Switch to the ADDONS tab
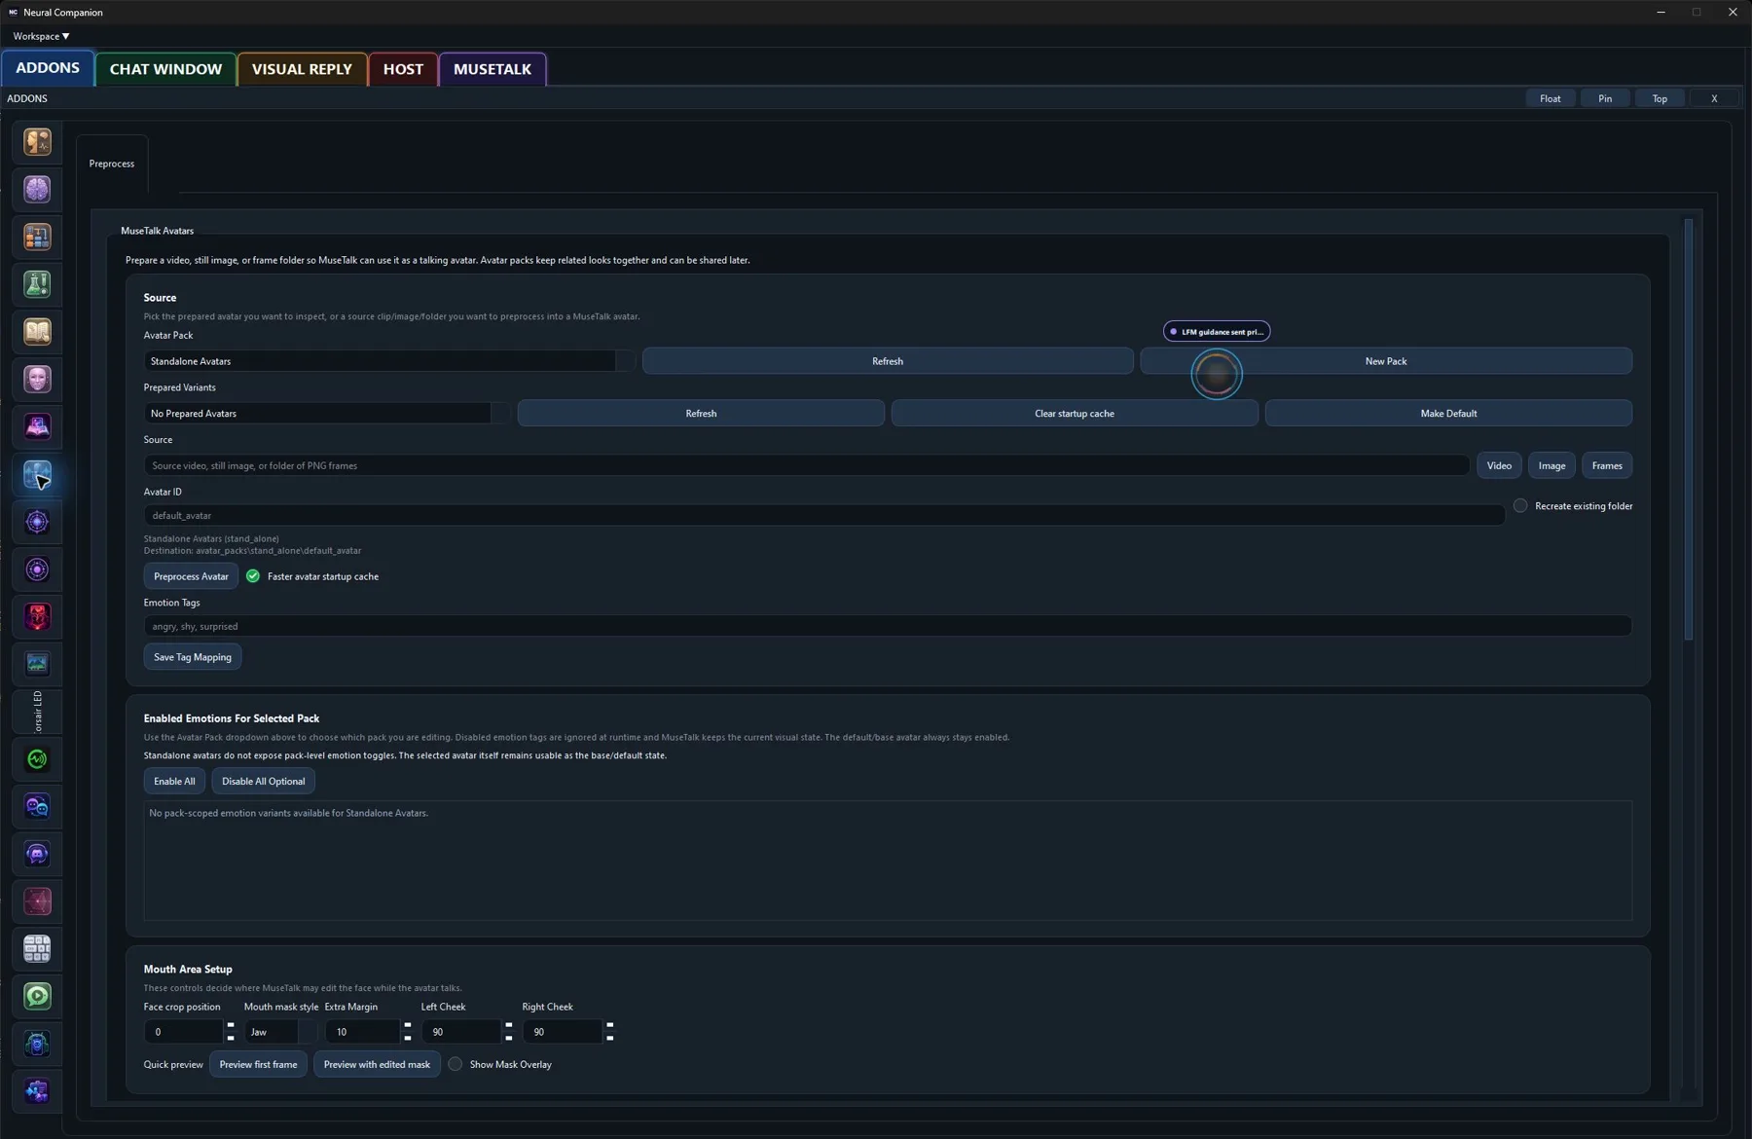 click(x=48, y=68)
